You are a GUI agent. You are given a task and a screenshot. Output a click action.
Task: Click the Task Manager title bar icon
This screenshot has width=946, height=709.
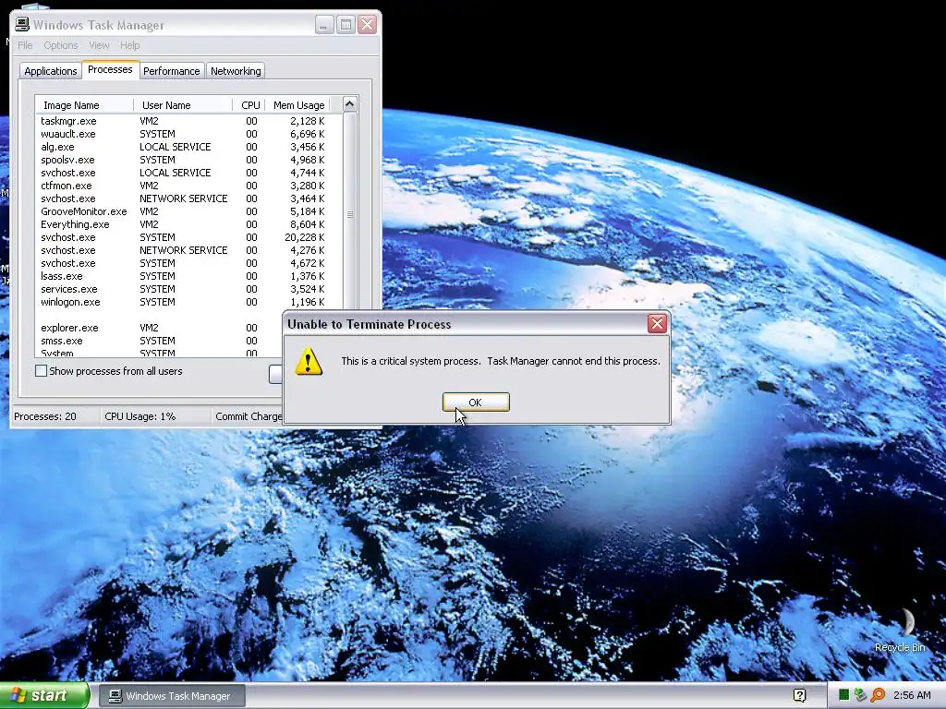point(22,25)
